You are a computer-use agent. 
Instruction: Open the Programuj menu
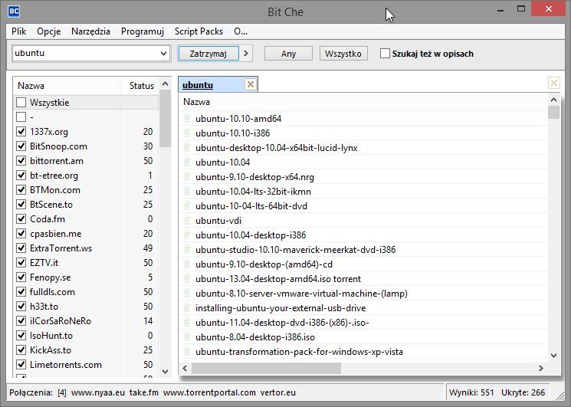[x=143, y=31]
